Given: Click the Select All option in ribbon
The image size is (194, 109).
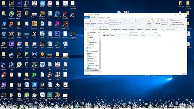Looking at the screenshot, I should (175, 20).
